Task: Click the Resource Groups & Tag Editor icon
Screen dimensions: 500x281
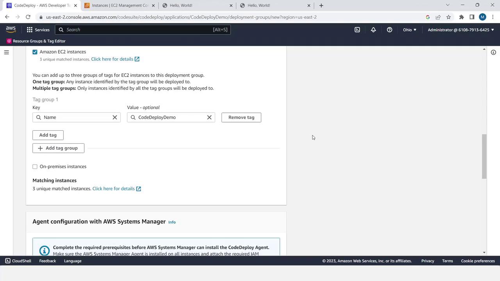Action: tap(9, 41)
